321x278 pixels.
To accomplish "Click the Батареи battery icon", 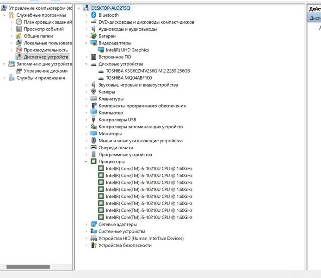I will (x=93, y=36).
